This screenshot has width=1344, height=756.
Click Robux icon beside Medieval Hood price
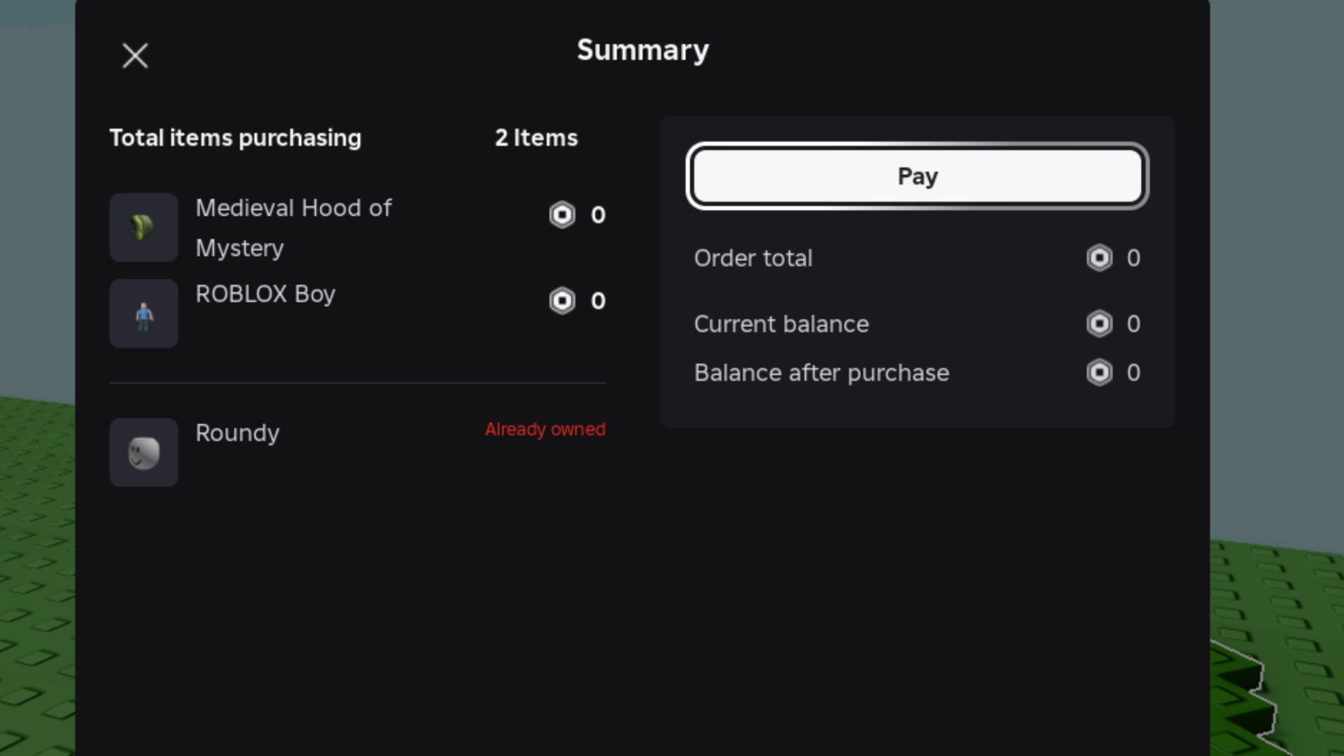pyautogui.click(x=562, y=215)
